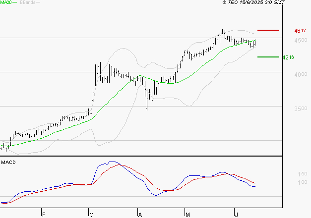311x218 pixels.
Task: Click the 3500 price axis label
Action: click(x=301, y=109)
